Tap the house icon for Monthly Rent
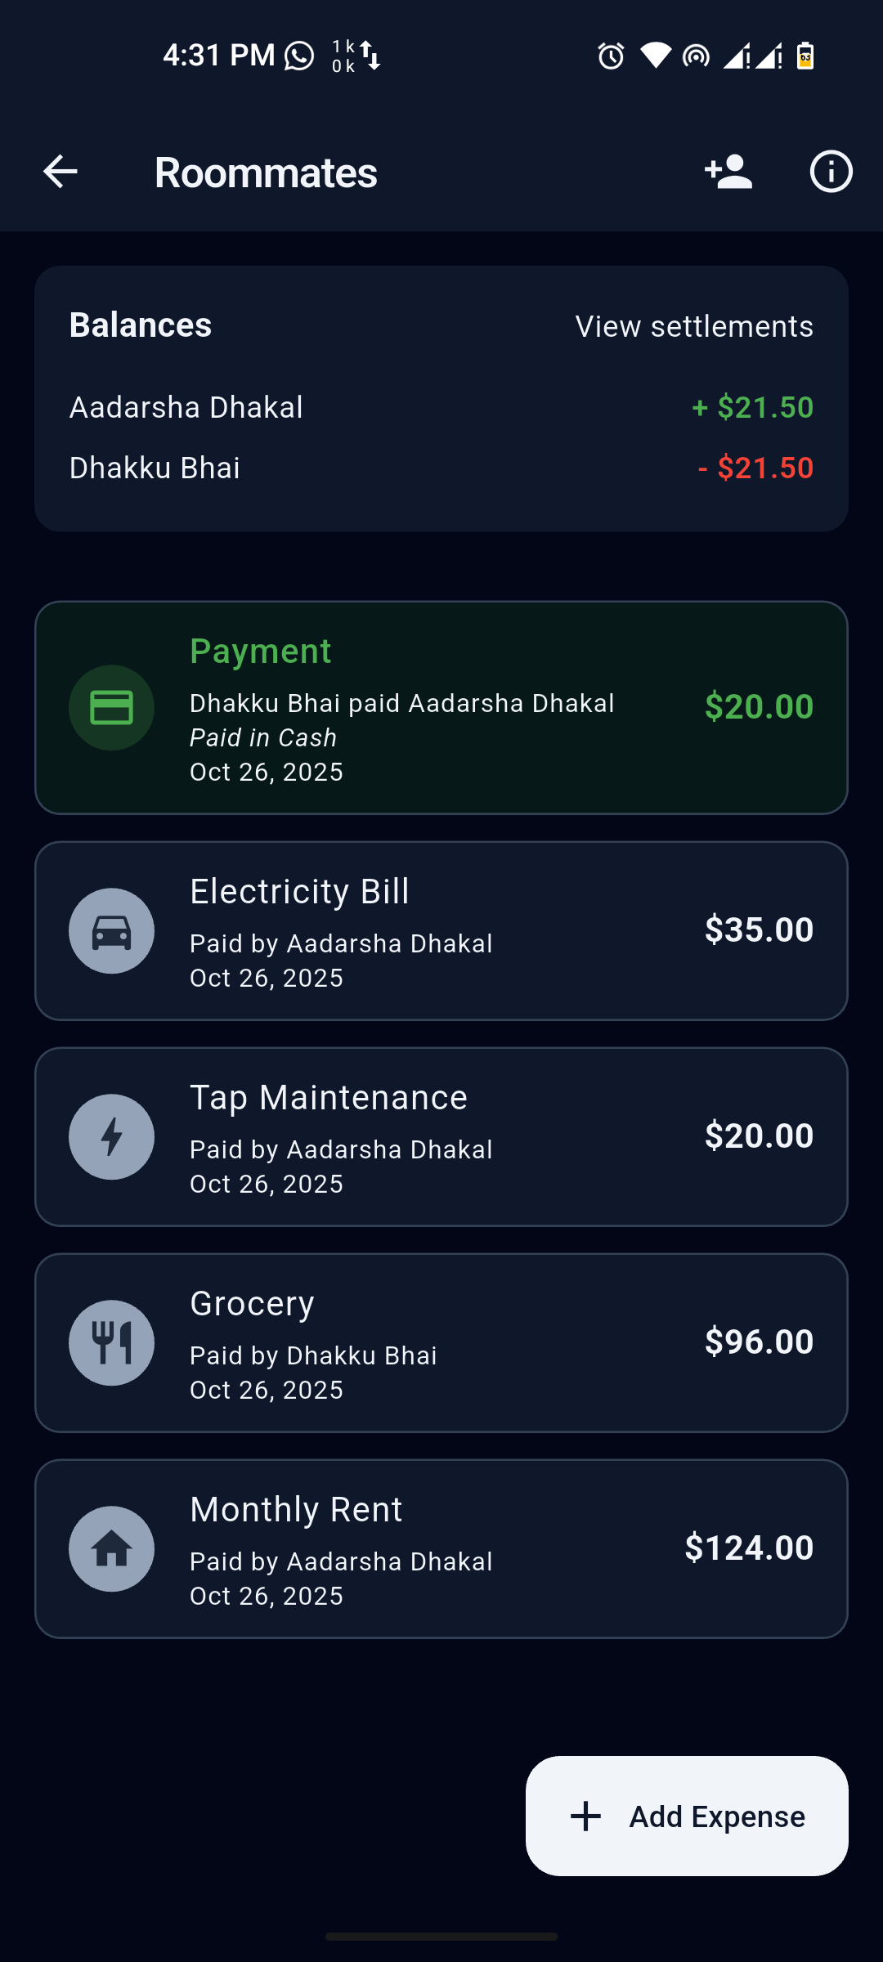The image size is (883, 1962). click(x=112, y=1549)
